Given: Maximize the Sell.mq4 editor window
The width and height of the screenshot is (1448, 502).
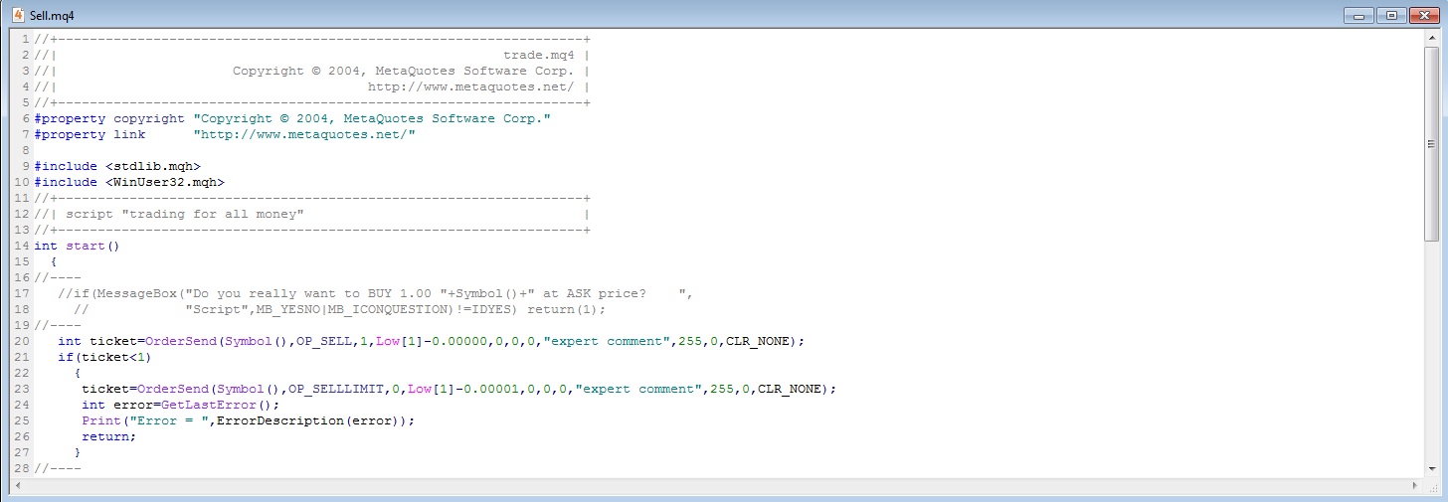Looking at the screenshot, I should (x=1390, y=15).
